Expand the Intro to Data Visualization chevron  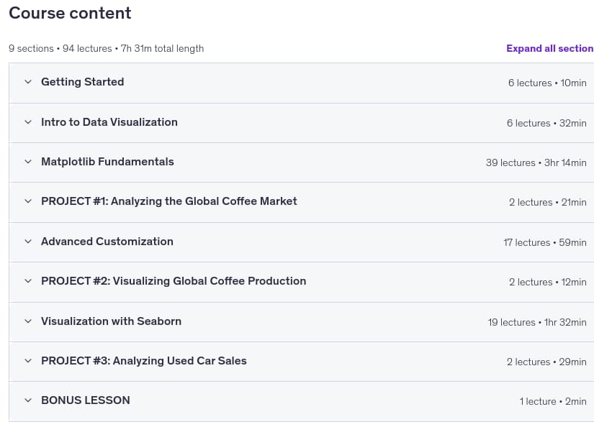[28, 121]
